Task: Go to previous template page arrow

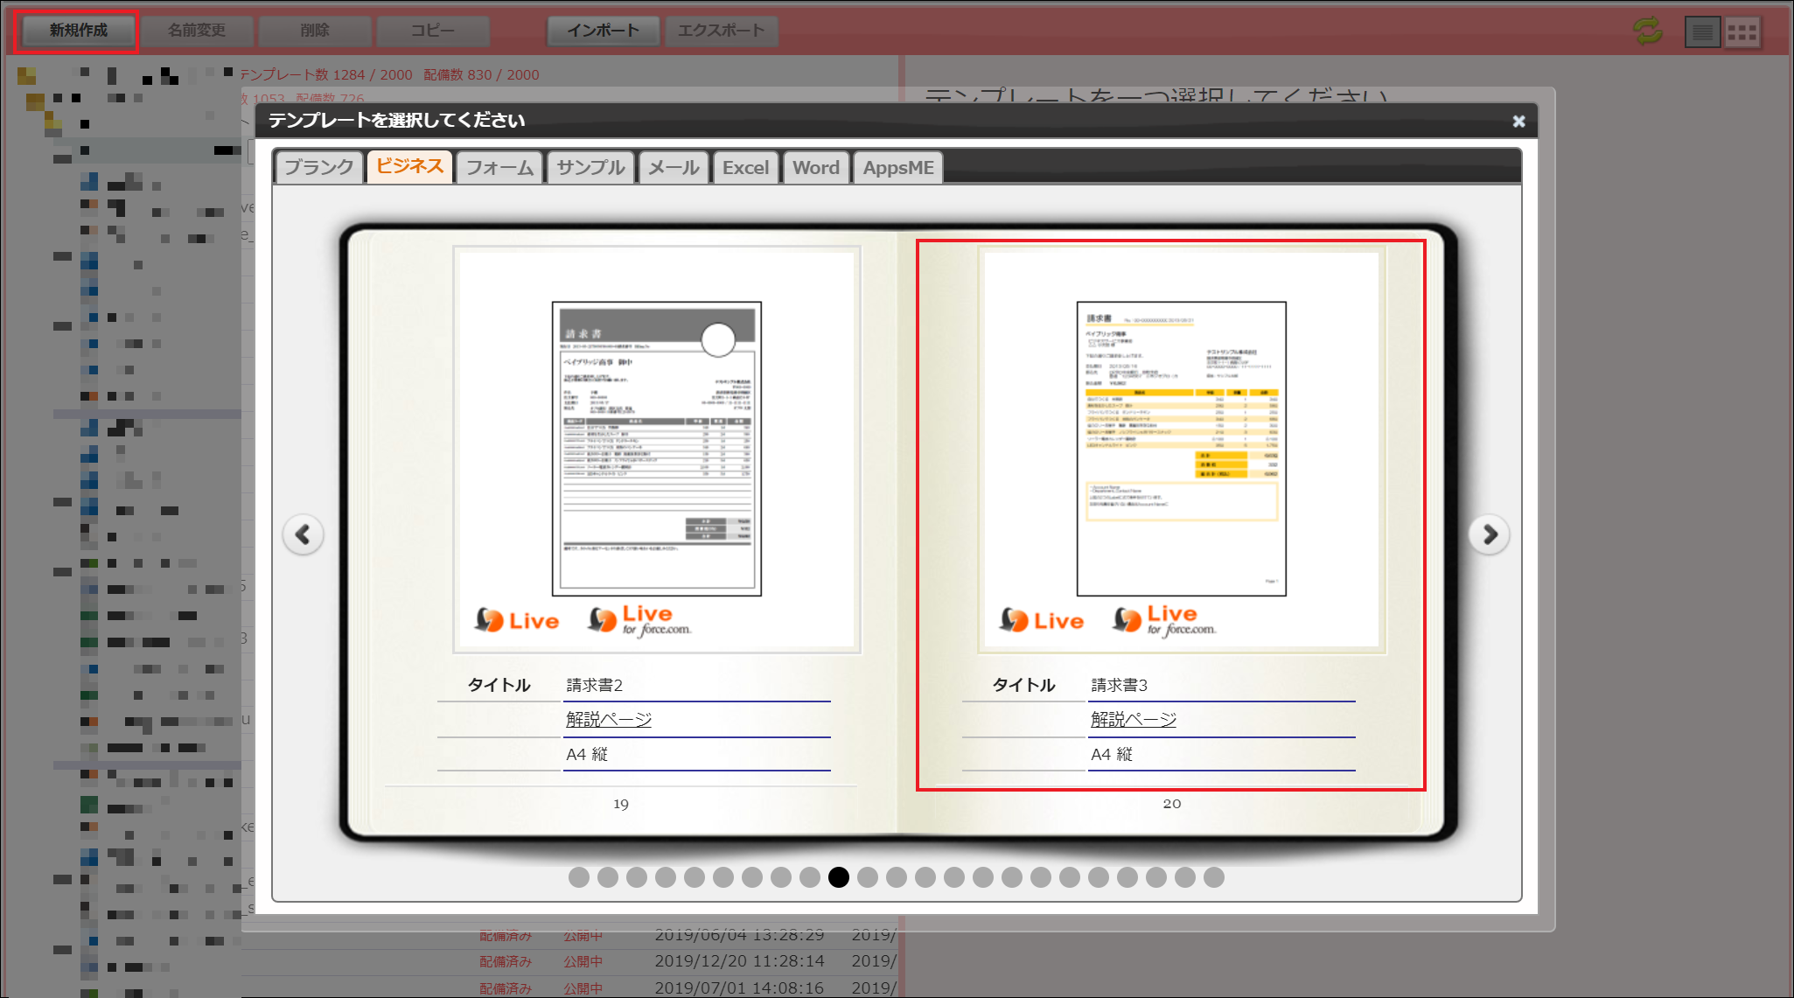Action: [303, 534]
